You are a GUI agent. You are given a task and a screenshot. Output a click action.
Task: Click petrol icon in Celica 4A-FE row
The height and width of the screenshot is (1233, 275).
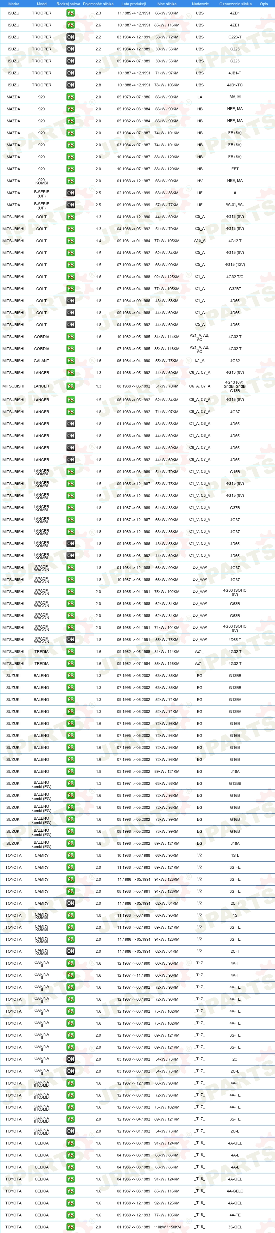tap(71, 1215)
